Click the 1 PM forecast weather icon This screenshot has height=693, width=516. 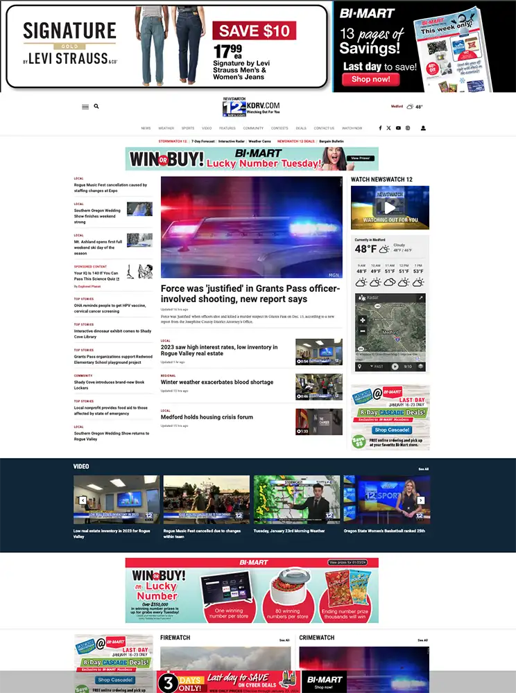(418, 282)
